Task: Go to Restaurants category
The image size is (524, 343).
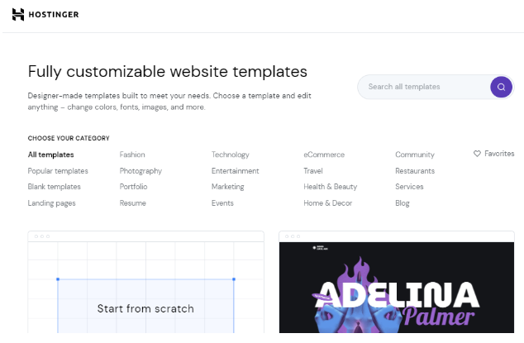Action: point(415,171)
